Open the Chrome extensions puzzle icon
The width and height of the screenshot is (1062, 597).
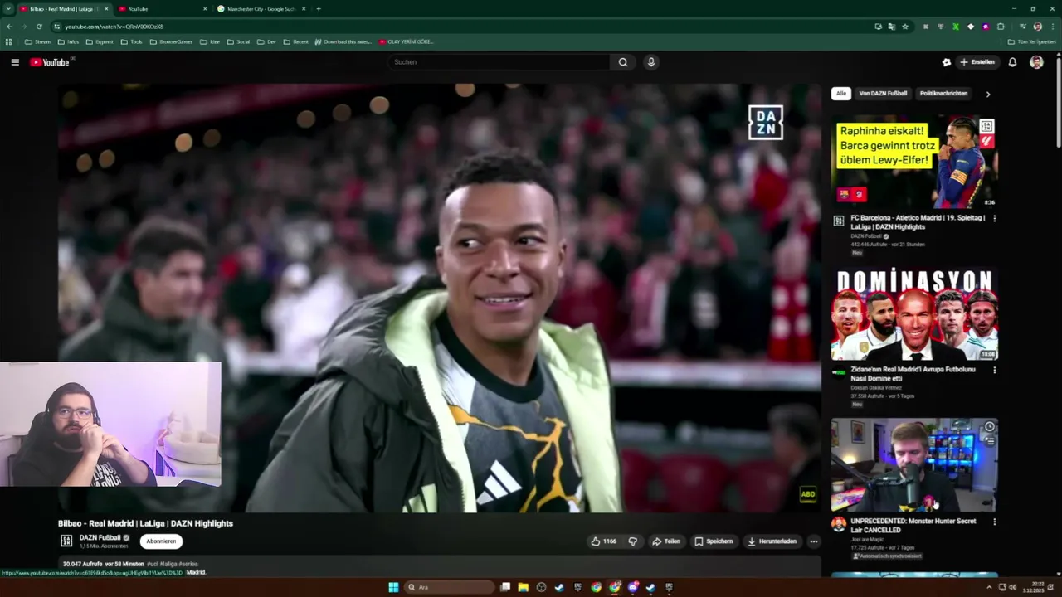coord(1001,27)
